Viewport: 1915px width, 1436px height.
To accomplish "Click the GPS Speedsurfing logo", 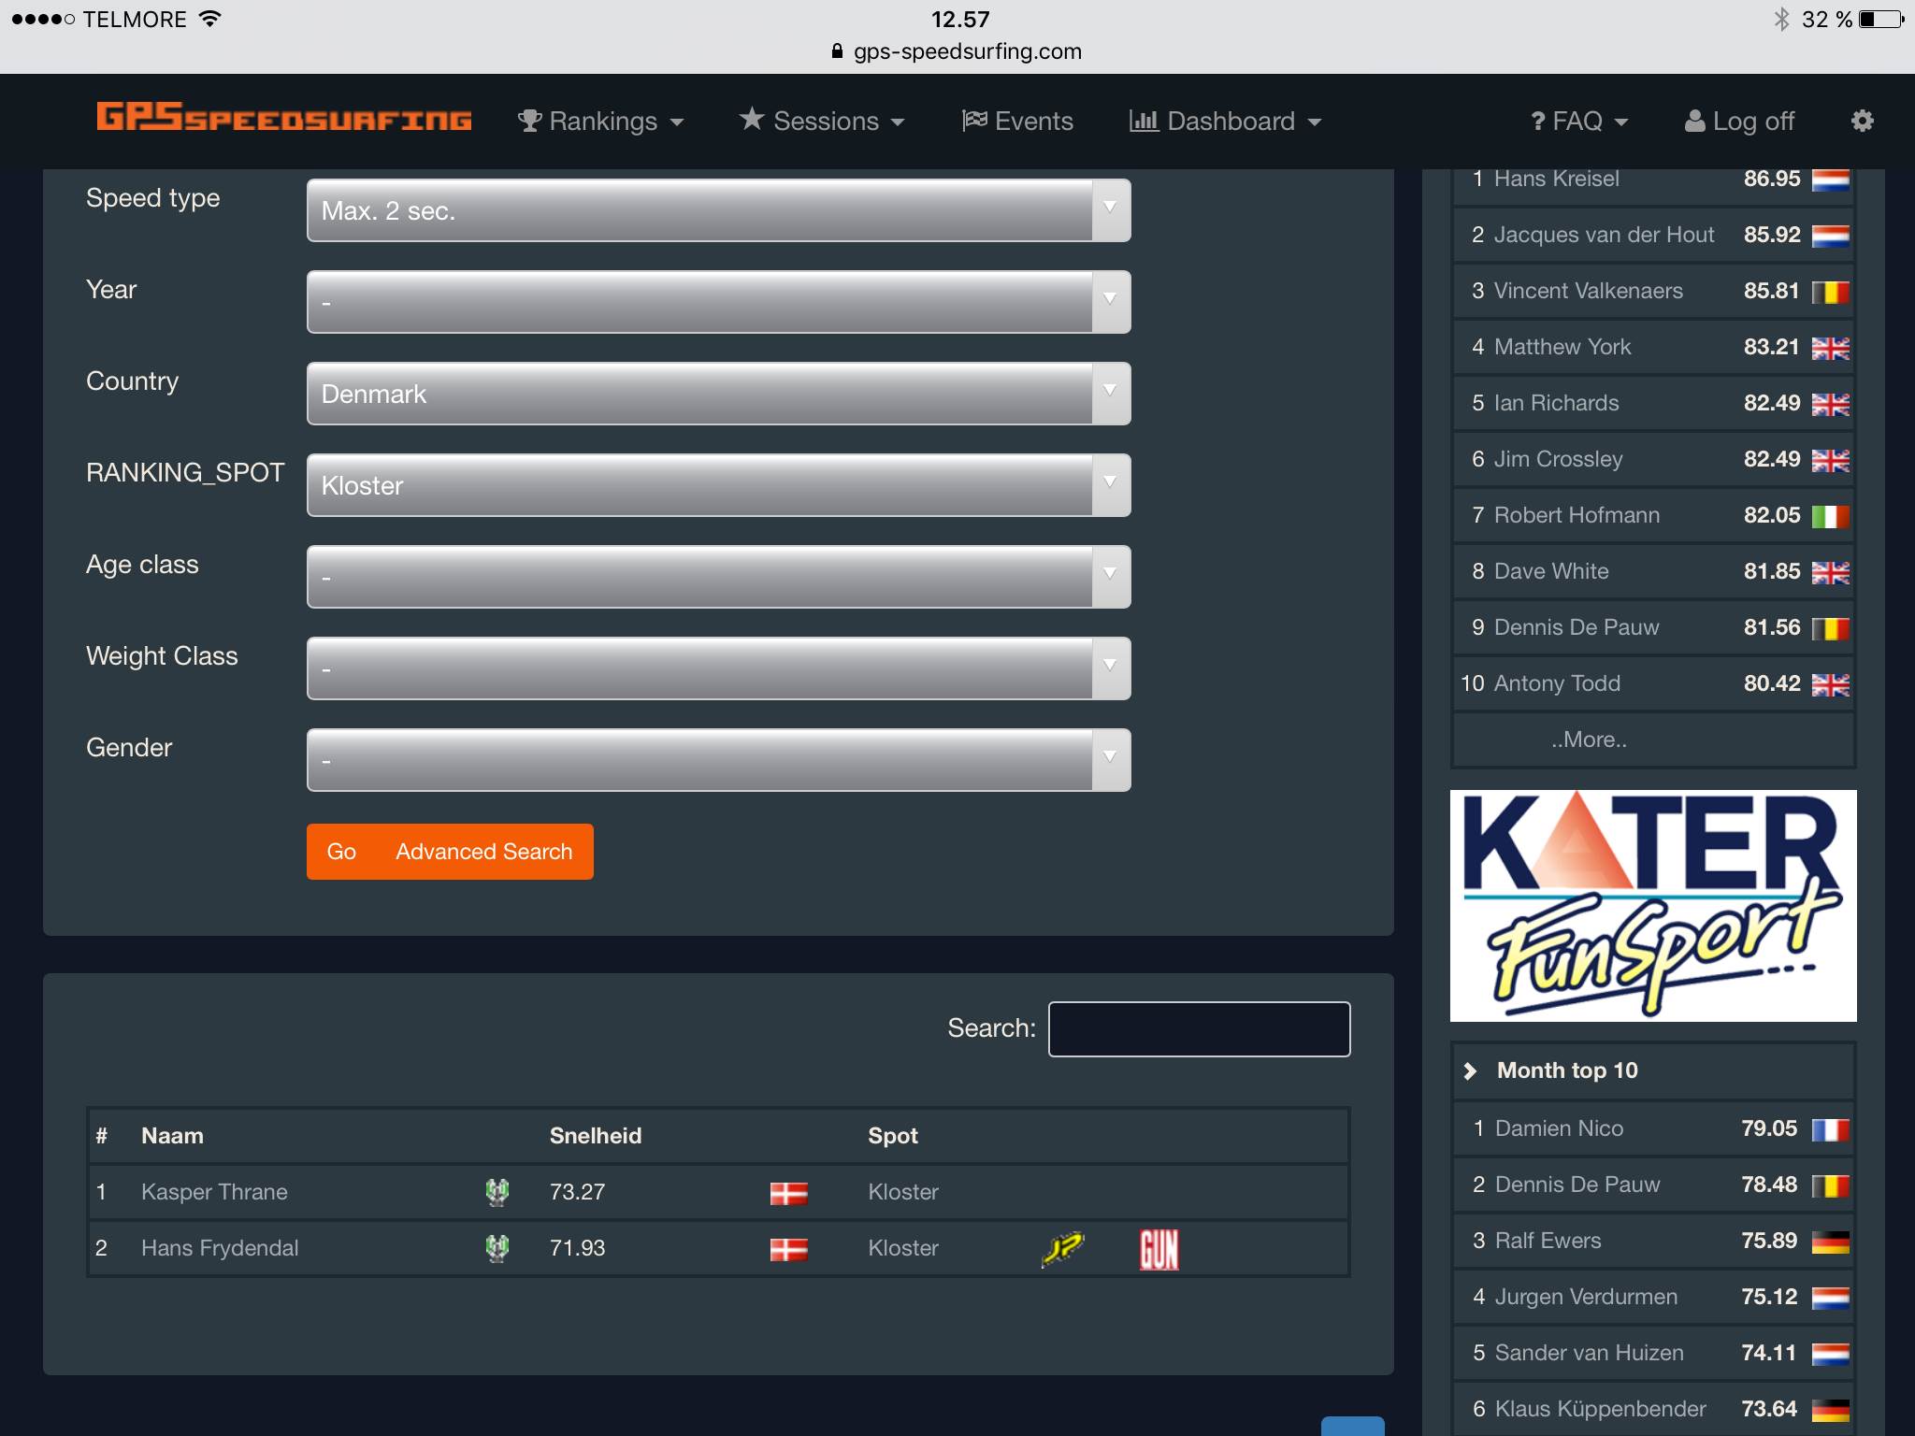I will tap(283, 119).
